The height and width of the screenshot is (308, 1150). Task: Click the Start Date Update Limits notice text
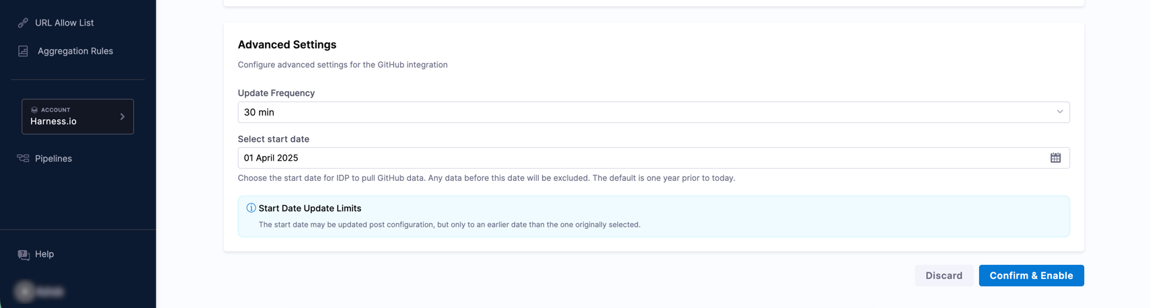click(449, 225)
